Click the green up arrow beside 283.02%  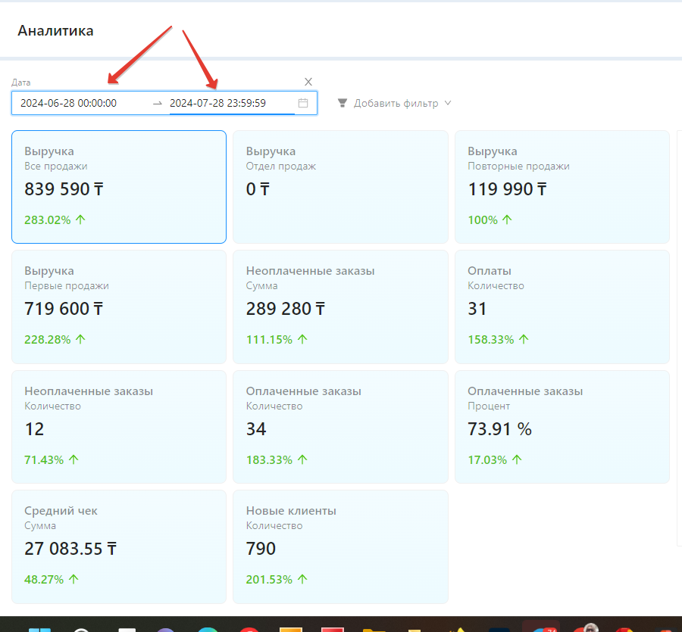click(x=80, y=220)
